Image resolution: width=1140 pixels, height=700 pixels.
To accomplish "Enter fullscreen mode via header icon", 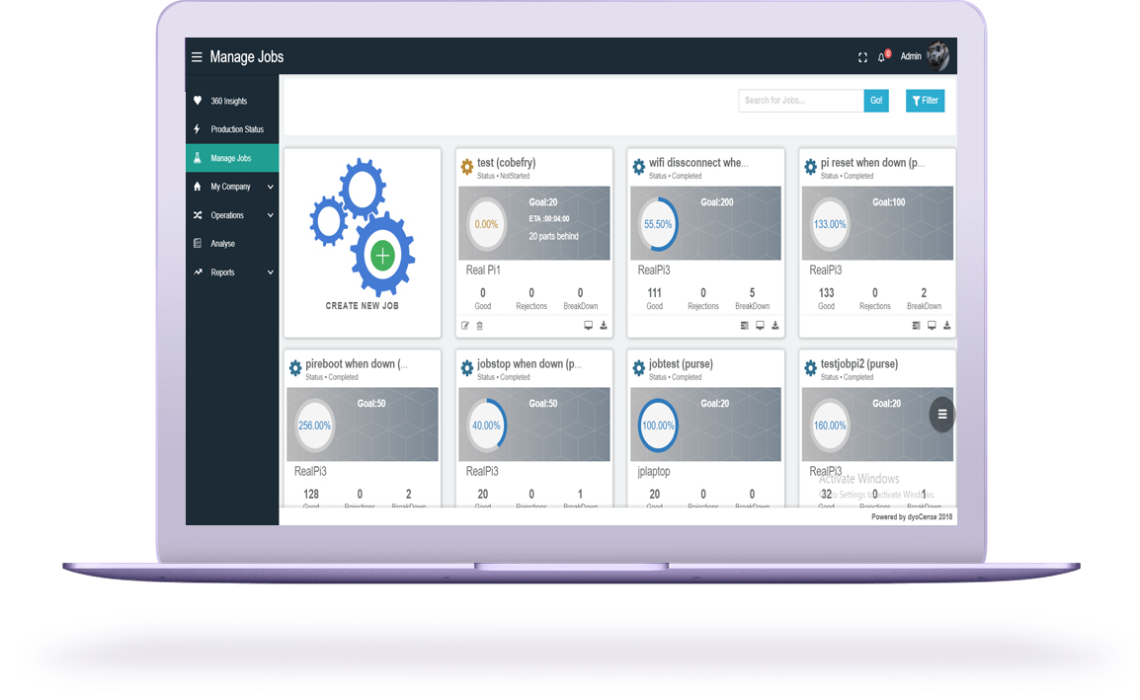I will tap(862, 57).
